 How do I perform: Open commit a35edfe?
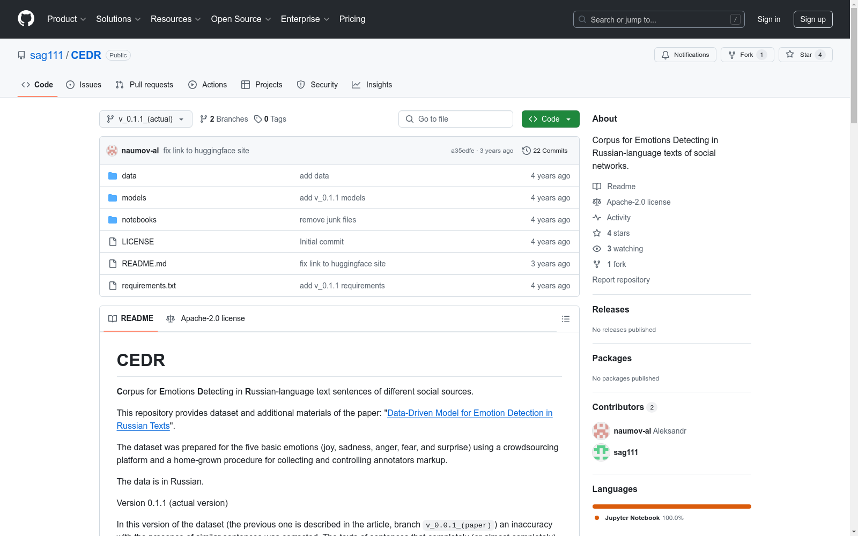click(x=463, y=151)
